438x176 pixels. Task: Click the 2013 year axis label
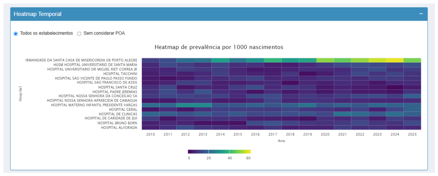[x=203, y=134]
